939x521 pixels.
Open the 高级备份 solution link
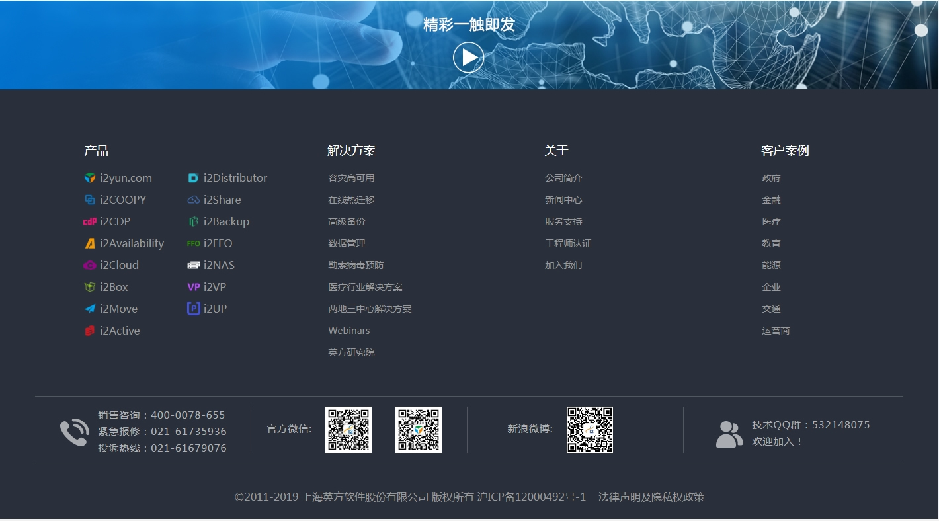pos(347,221)
